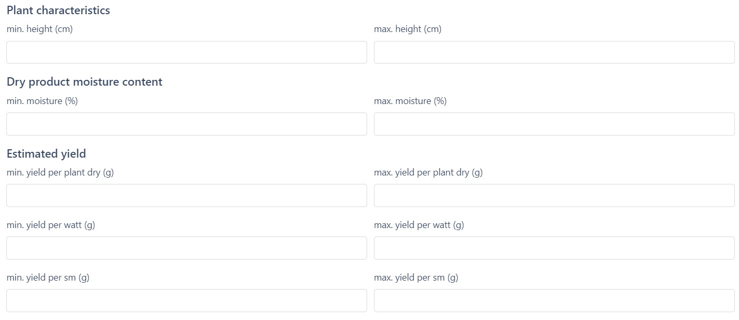Select the min. yield per sm field
The height and width of the screenshot is (320, 739).
tap(186, 301)
